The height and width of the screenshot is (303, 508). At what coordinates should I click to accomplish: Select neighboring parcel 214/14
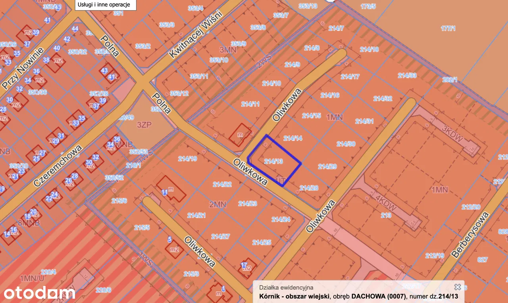tap(293, 138)
